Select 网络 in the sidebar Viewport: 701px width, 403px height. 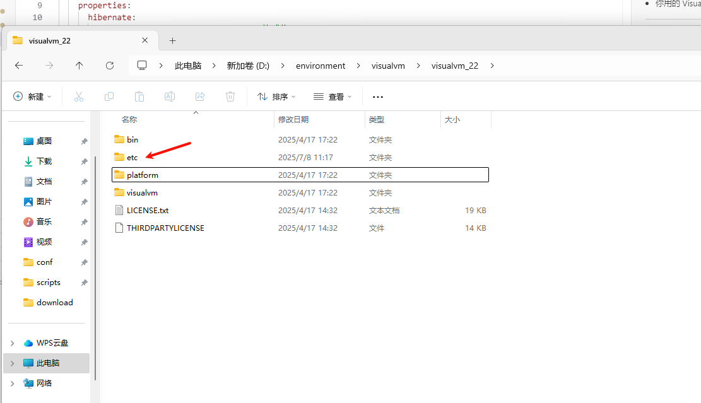(x=44, y=383)
